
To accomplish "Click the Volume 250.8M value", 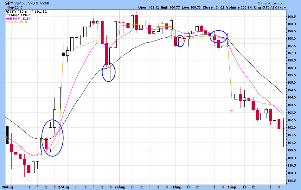I will click(x=239, y=8).
